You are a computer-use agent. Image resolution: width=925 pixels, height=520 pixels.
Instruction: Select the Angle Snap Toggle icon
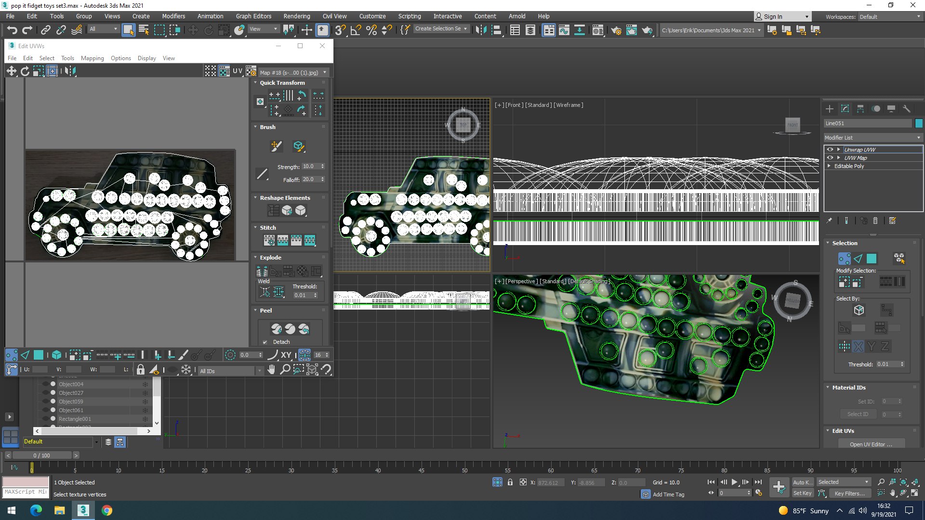point(356,30)
